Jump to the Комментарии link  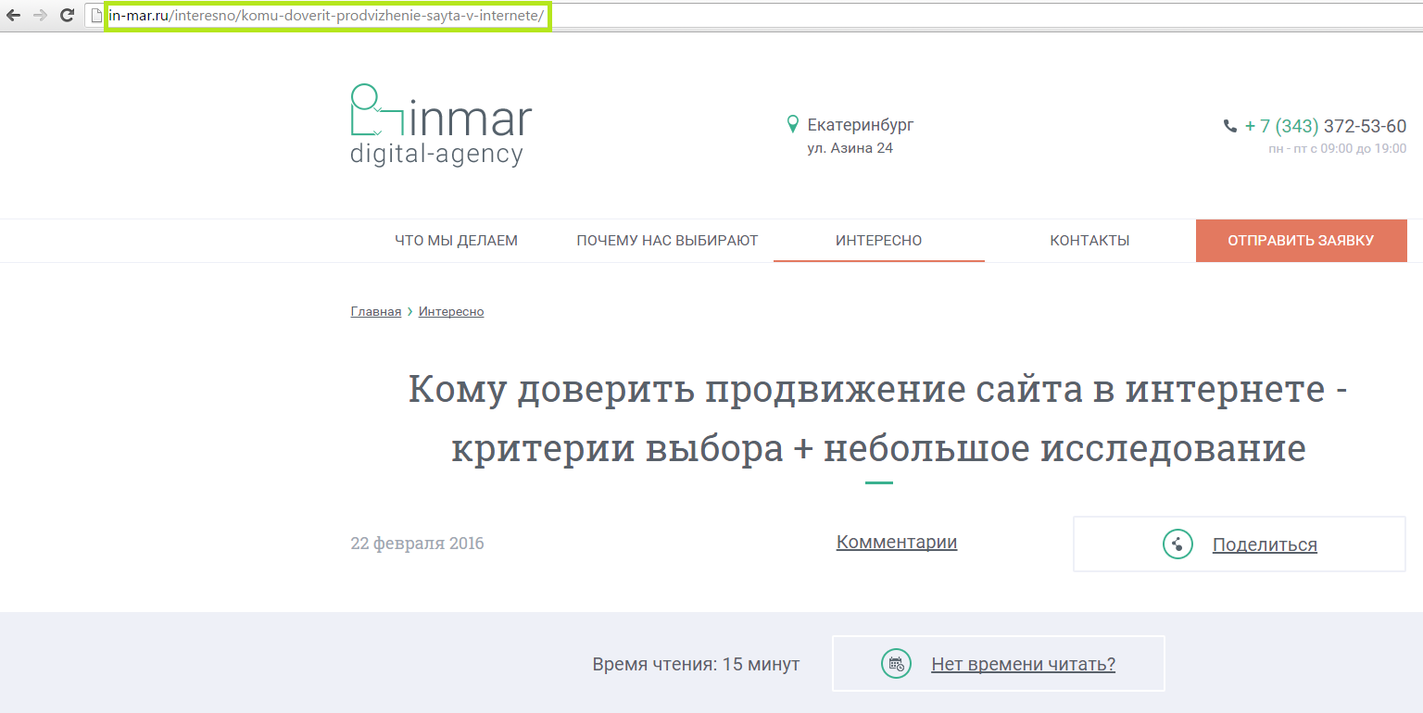[x=897, y=543]
